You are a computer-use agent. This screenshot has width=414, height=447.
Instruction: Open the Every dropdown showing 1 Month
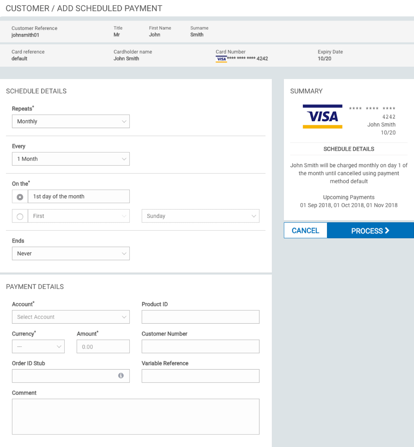point(71,159)
